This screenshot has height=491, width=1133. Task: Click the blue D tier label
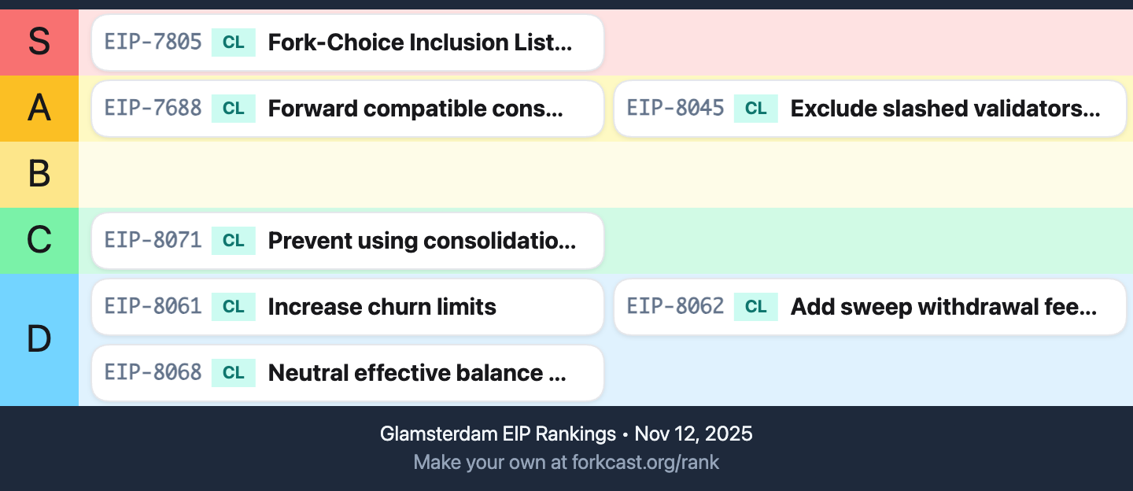click(x=39, y=340)
